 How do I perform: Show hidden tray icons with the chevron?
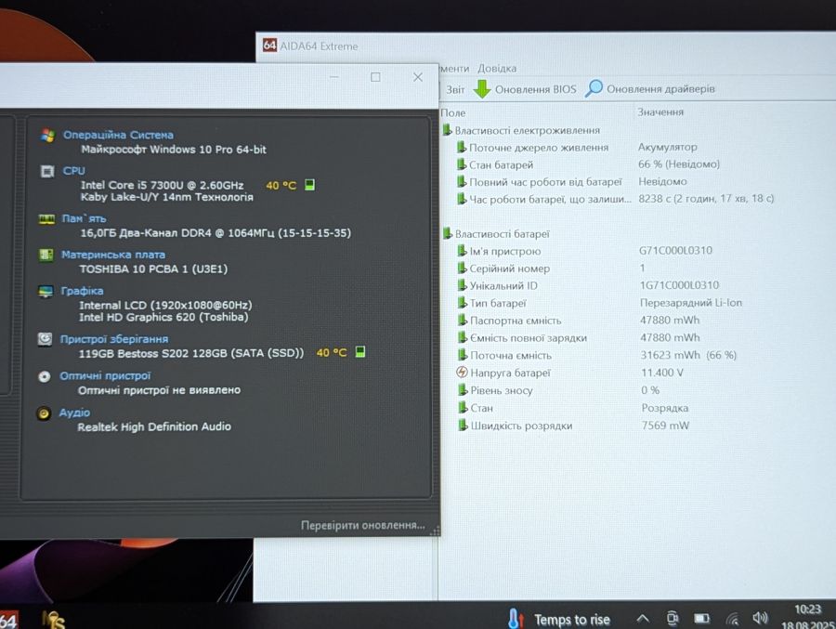tap(643, 619)
